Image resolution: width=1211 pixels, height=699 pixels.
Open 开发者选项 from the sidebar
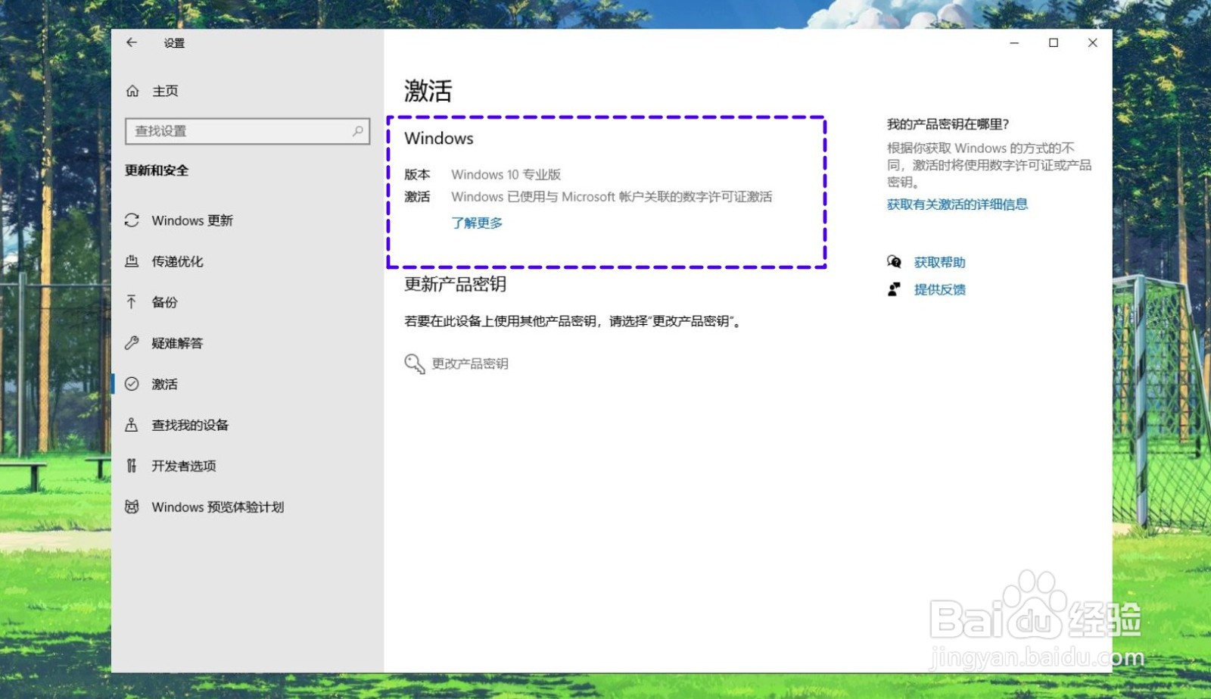coord(132,466)
